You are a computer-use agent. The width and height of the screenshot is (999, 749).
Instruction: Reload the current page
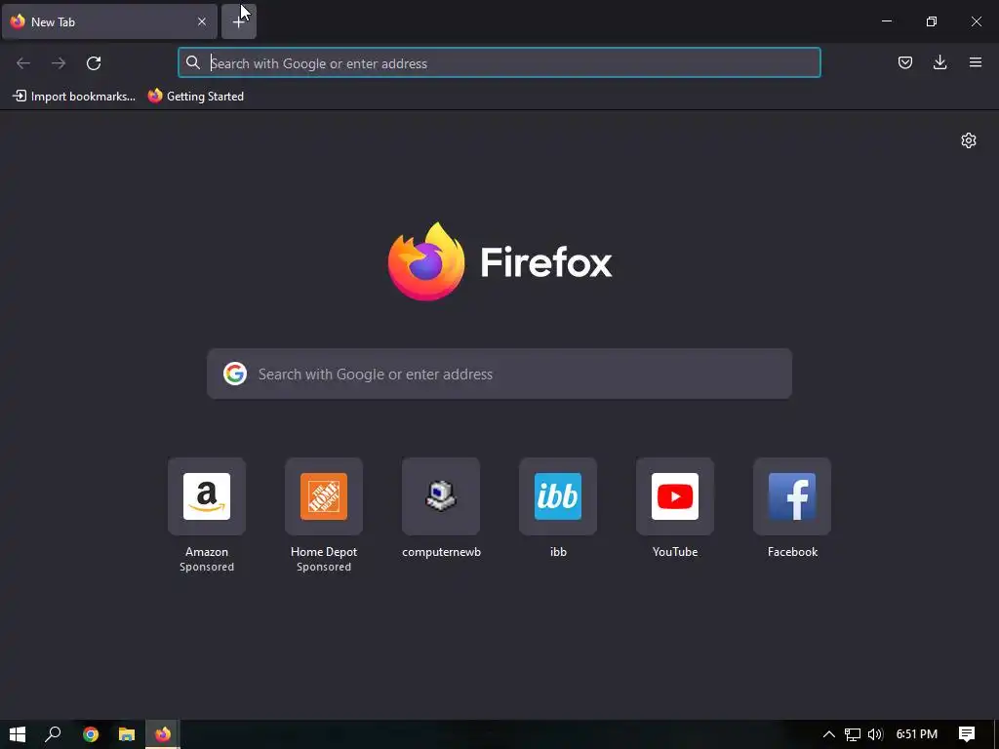click(x=94, y=63)
